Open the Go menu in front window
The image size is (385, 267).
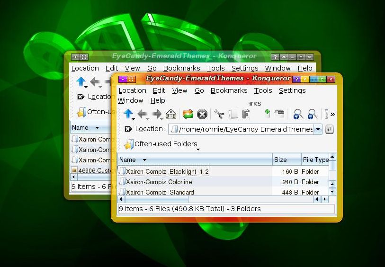199,90
